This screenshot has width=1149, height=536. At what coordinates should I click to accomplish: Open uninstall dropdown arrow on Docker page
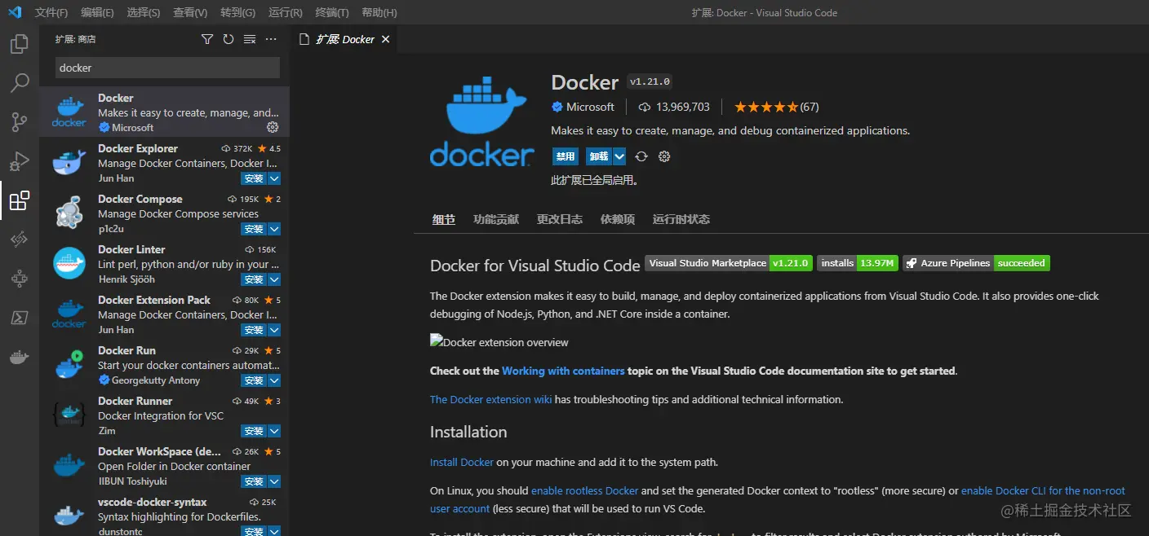click(619, 156)
